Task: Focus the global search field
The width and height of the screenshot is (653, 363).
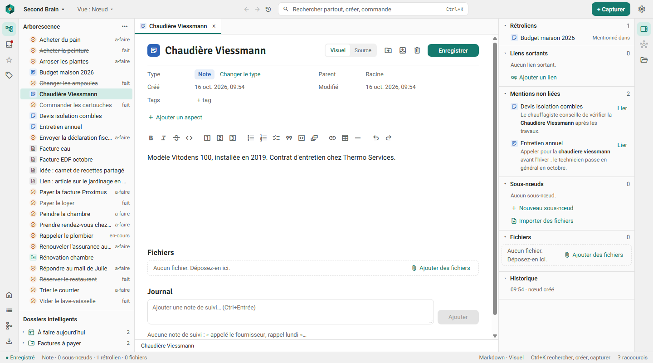Action: point(373,9)
